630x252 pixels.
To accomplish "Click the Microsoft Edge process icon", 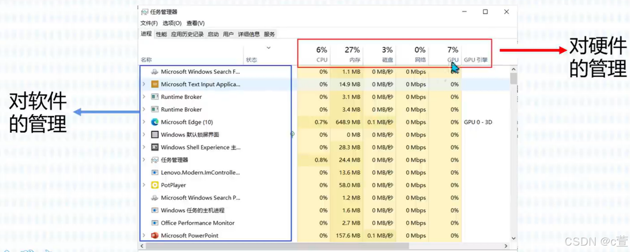I will [155, 122].
